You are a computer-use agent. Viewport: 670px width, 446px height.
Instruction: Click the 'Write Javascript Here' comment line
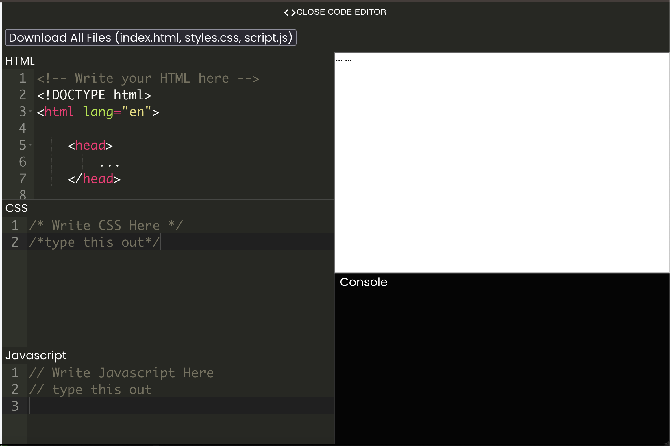point(121,373)
